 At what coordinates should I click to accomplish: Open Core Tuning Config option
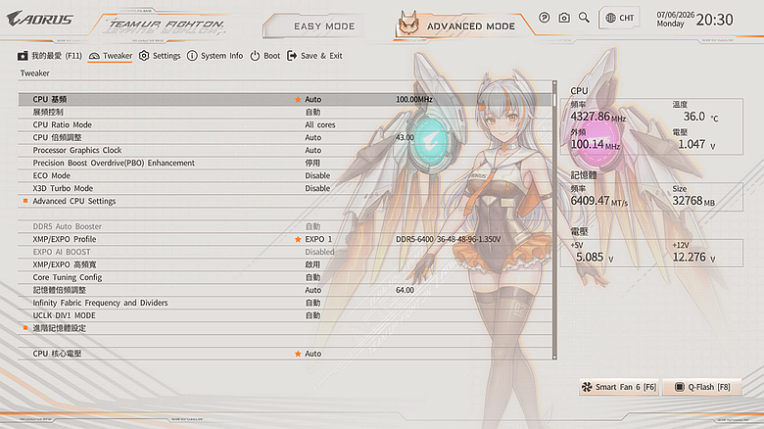312,277
